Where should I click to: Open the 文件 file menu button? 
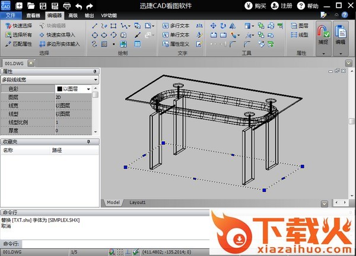click(10, 15)
